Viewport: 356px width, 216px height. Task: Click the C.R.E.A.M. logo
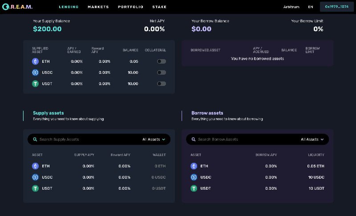pos(17,7)
